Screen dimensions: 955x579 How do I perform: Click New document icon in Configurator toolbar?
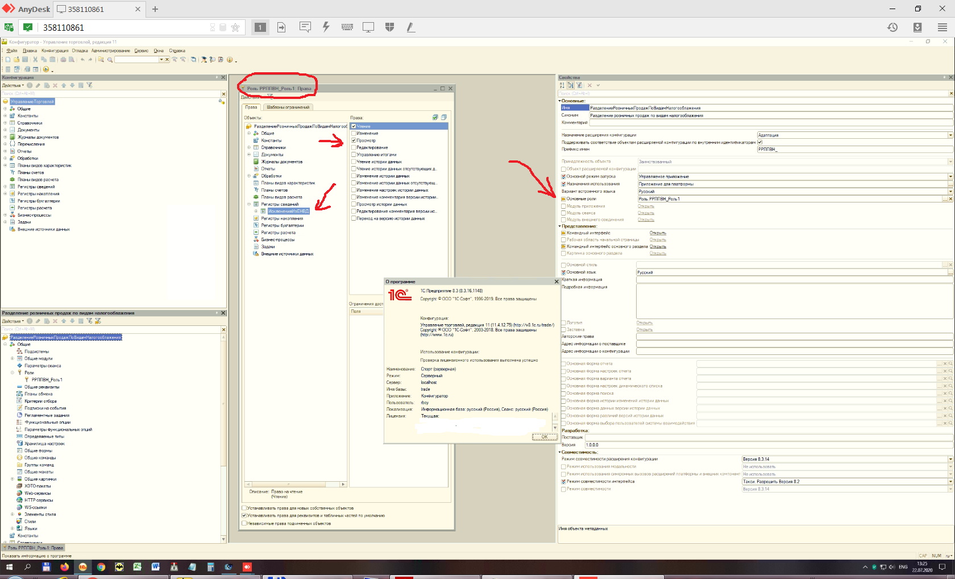point(8,59)
